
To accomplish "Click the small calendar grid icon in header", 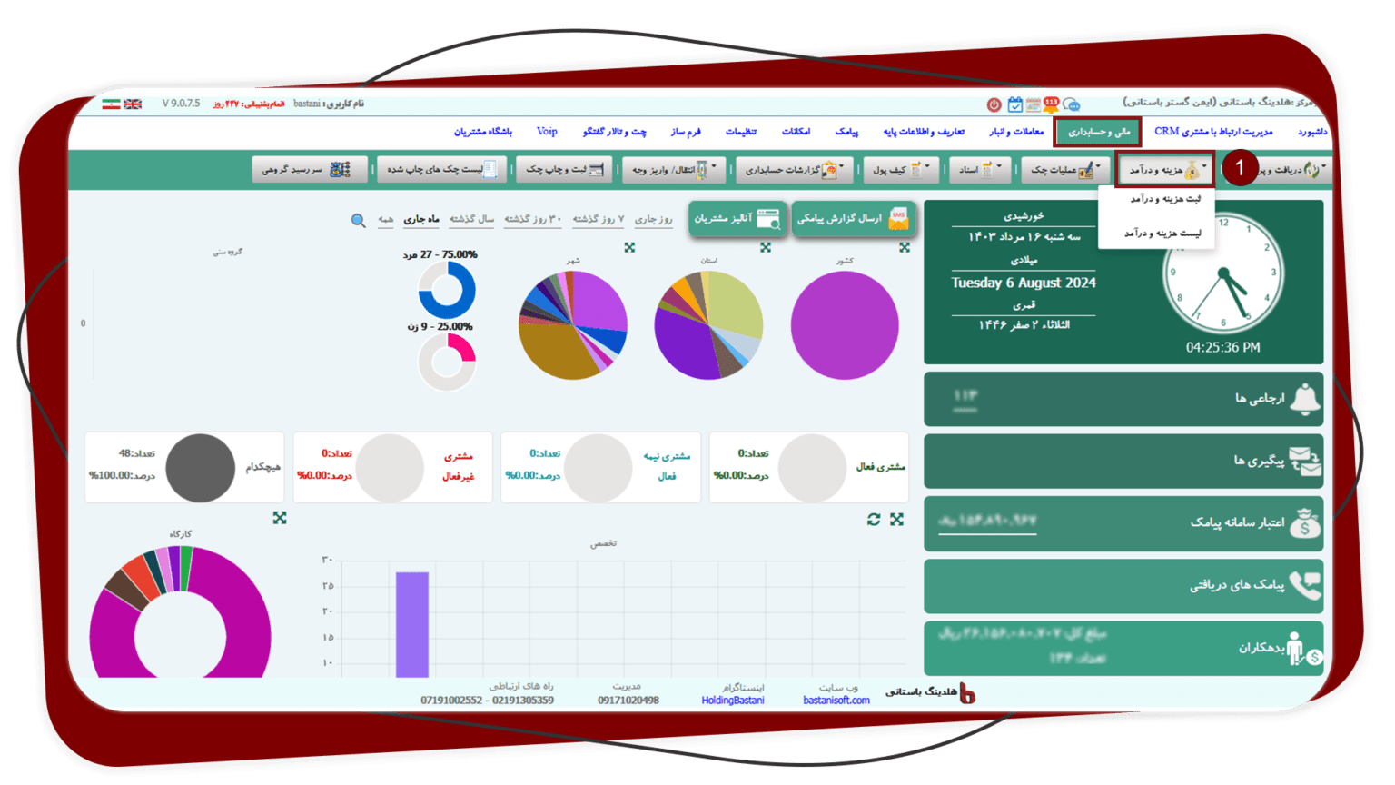I will [x=1034, y=104].
